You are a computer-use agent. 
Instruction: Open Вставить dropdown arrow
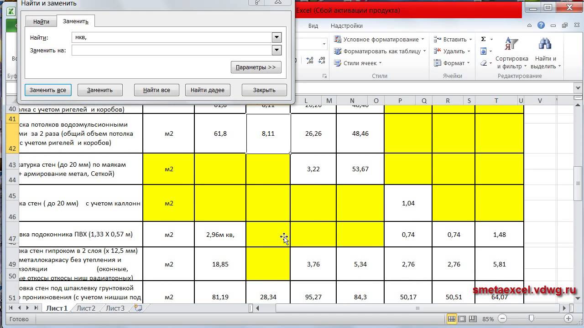click(x=471, y=39)
